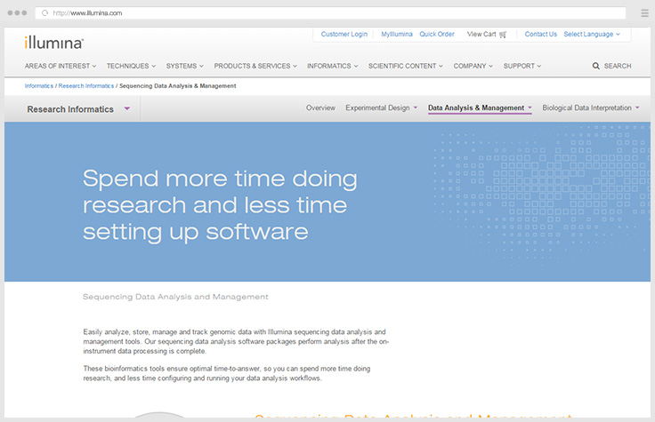Viewport: 655px width, 422px height.
Task: Select the Experimental Design tab
Action: point(380,108)
